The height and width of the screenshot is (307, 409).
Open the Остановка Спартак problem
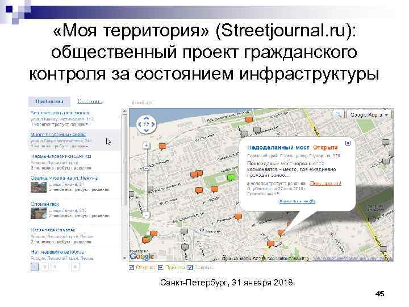coord(53,230)
